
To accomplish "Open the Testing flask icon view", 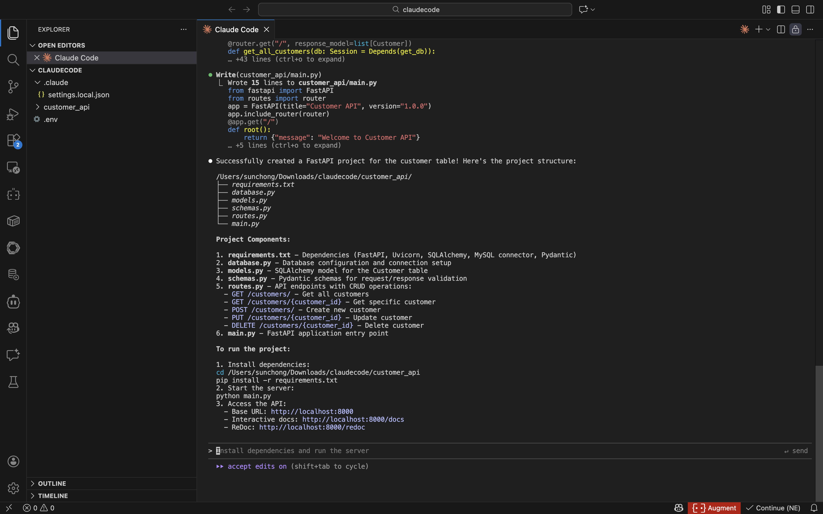I will [x=13, y=382].
